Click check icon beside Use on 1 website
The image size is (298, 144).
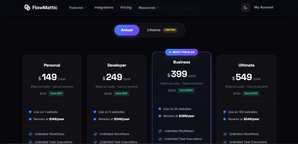[30, 112]
